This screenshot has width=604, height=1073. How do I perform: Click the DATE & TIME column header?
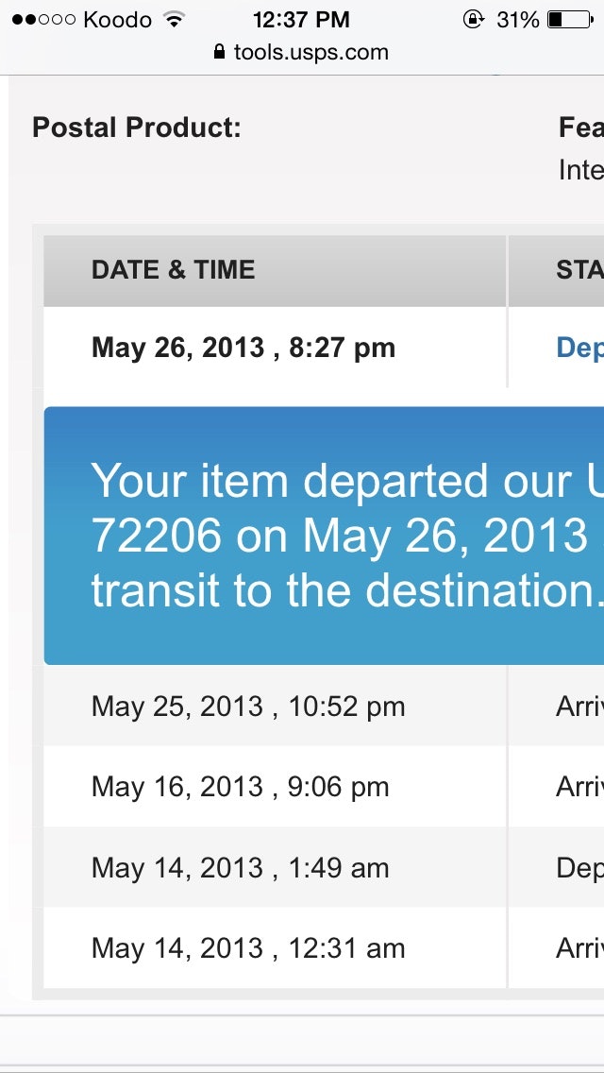click(x=173, y=270)
